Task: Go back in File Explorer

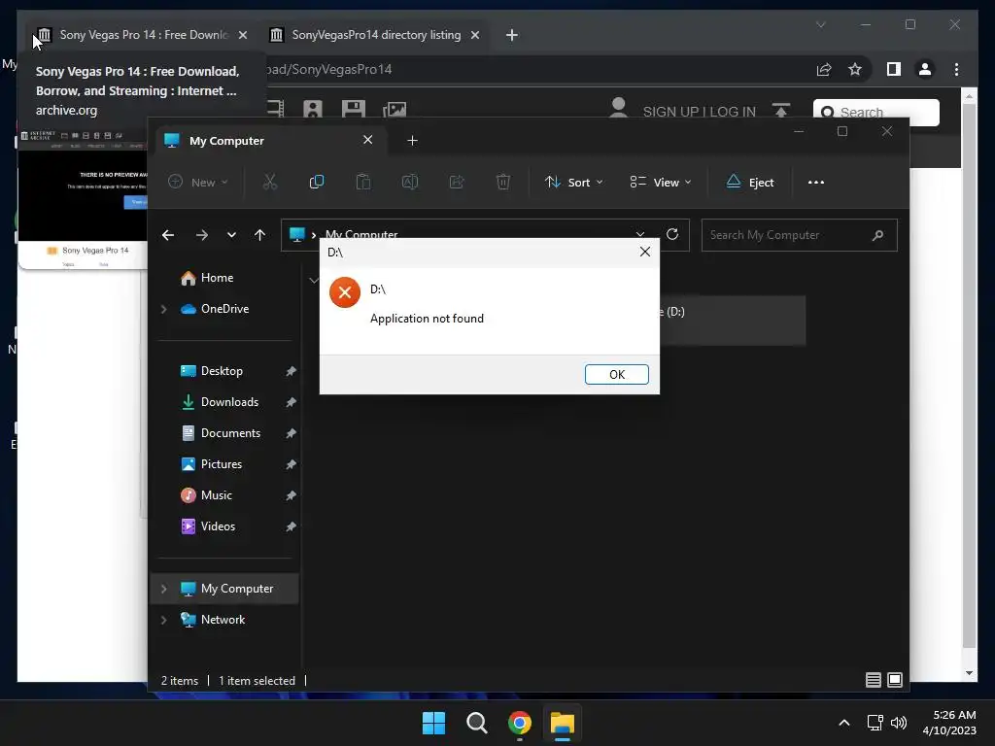Action: (x=168, y=235)
